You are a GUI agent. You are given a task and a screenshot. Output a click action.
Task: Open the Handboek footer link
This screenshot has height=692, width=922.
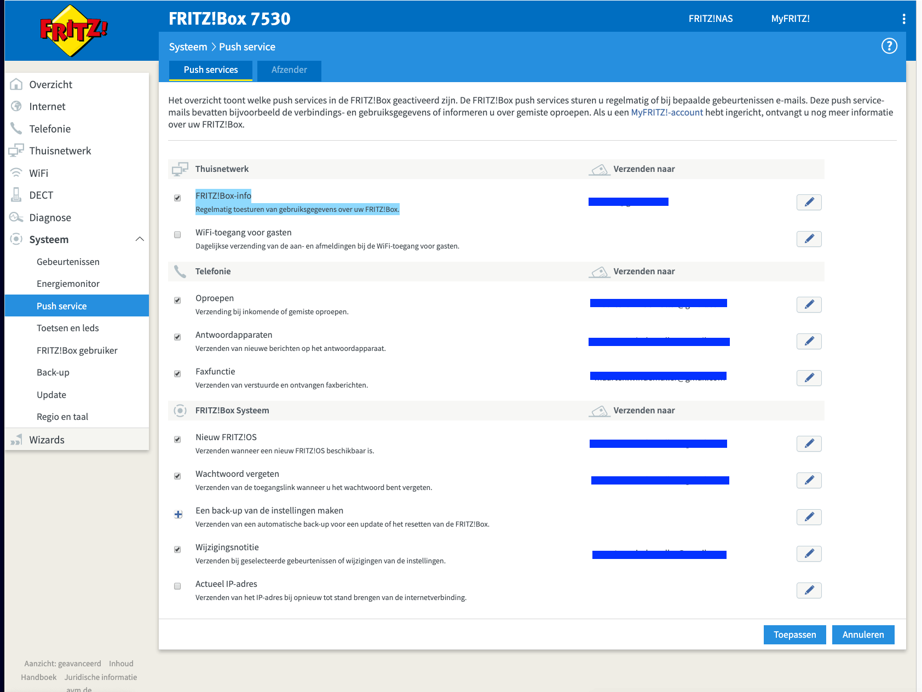click(38, 677)
